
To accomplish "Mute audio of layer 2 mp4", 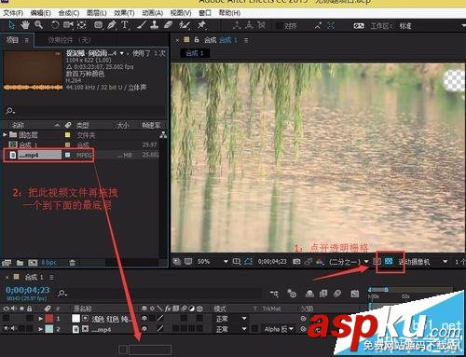I will (14, 328).
